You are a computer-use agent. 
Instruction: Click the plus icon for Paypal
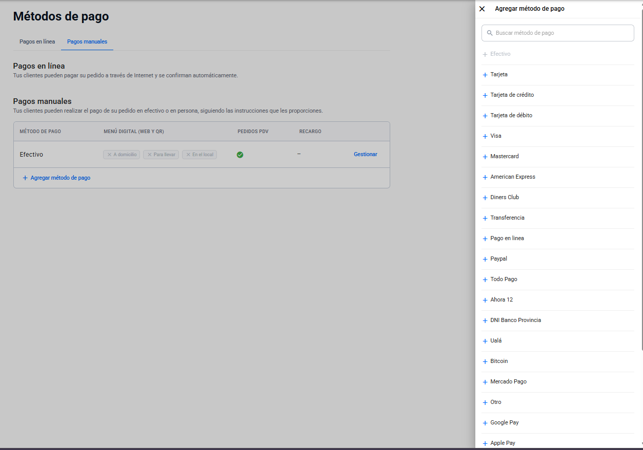tap(485, 259)
